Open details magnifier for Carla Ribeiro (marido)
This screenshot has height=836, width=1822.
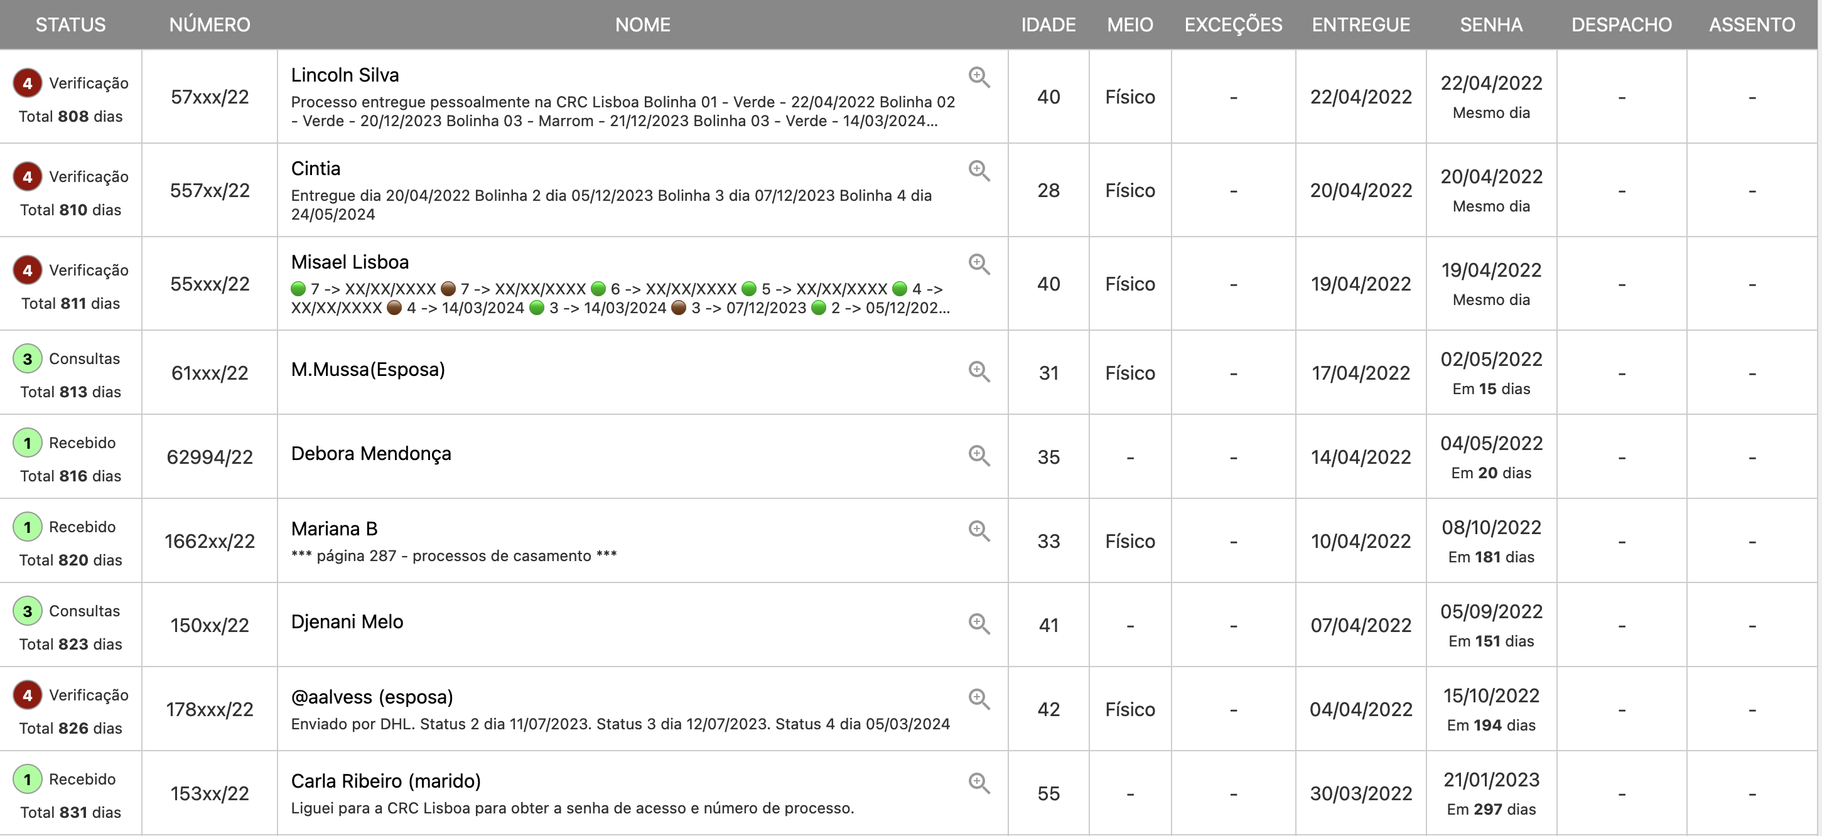[979, 784]
